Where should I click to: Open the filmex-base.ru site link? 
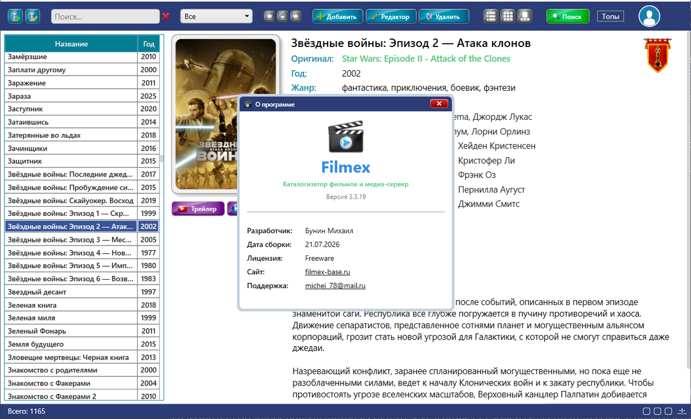coord(327,272)
